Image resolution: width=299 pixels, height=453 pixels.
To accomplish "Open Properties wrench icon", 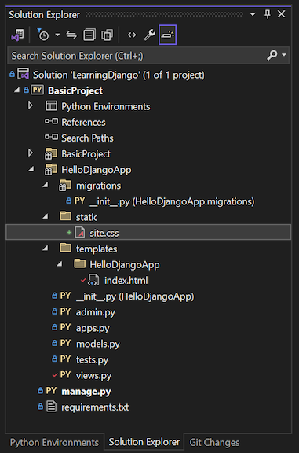I will pyautogui.click(x=150, y=35).
